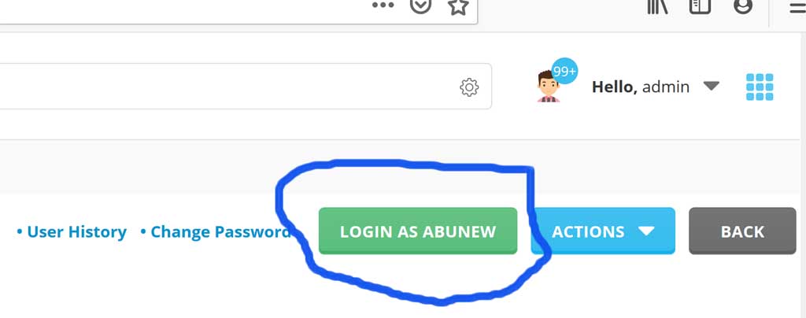Go back with the Back button
This screenshot has height=318, width=806.
[742, 231]
